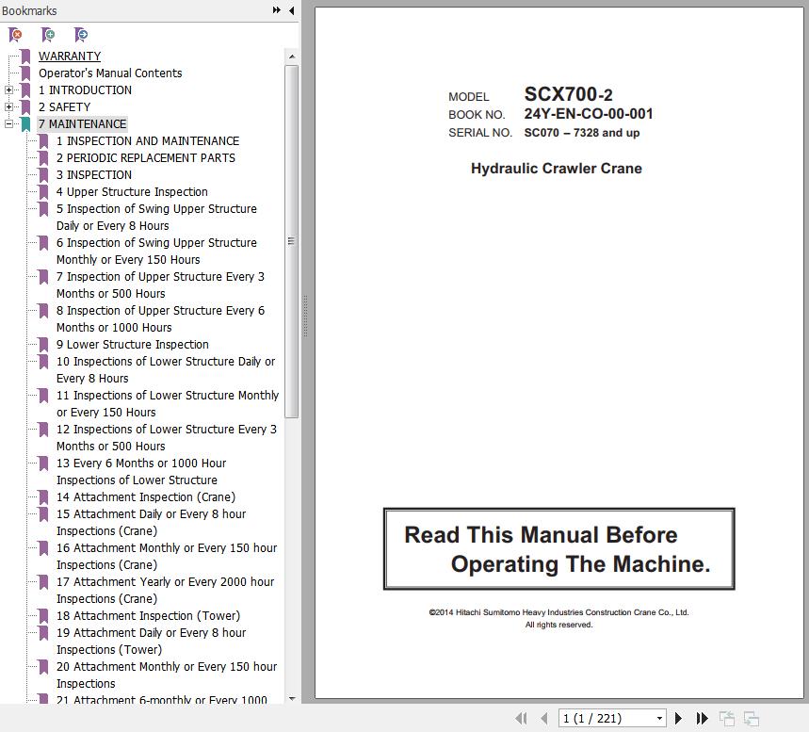Click the bookmarks scrollbar down arrow
The width and height of the screenshot is (809, 732).
point(292,698)
